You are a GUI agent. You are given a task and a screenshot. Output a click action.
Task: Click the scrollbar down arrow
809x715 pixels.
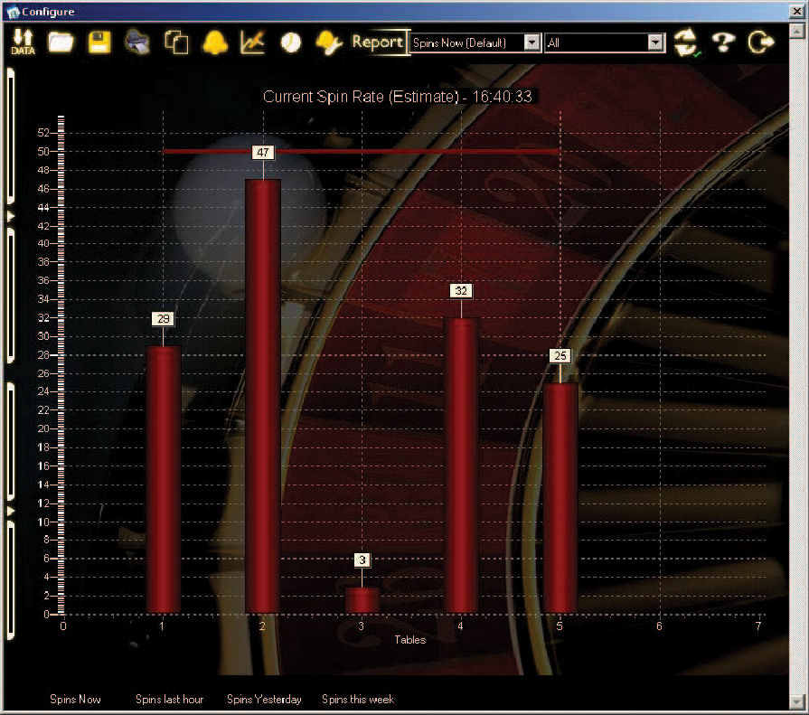coord(796,701)
